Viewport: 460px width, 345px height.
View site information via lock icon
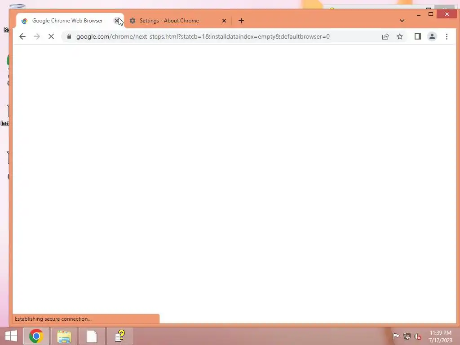tap(69, 36)
